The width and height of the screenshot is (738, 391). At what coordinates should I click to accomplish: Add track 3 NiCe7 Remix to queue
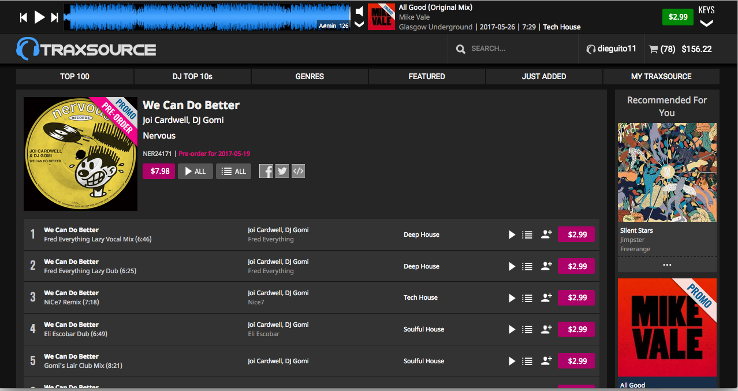tap(527, 298)
